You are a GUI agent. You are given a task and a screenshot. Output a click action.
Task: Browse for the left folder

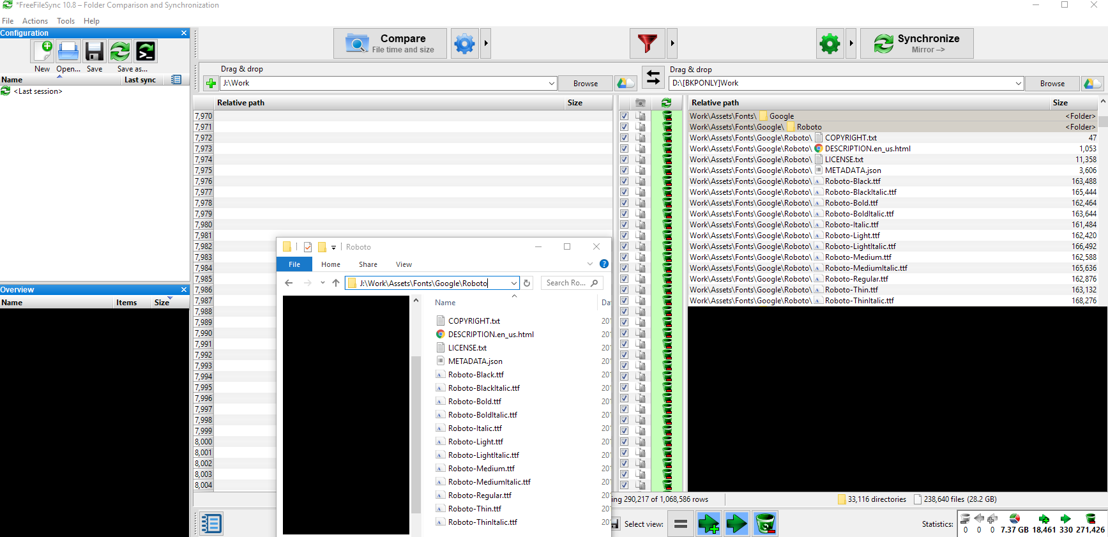click(x=586, y=83)
